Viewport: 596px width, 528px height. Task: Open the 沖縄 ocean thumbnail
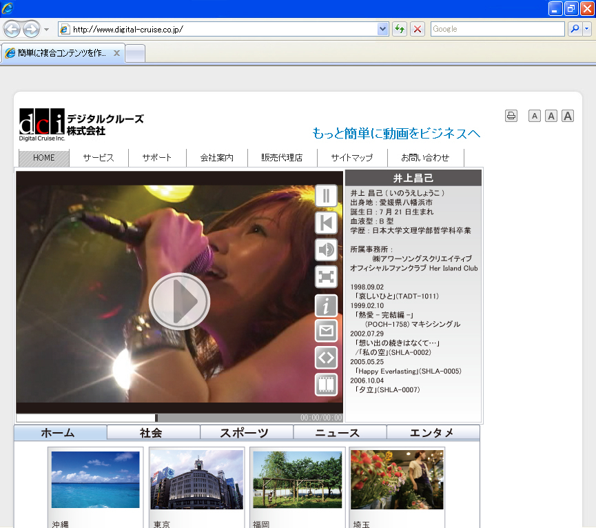[x=95, y=479]
